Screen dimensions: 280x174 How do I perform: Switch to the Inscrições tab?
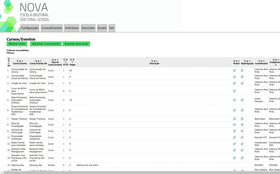click(x=88, y=28)
